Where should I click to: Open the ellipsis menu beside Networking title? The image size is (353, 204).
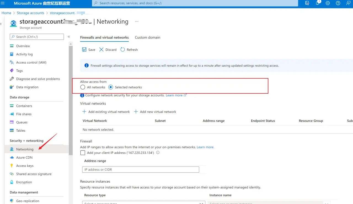(137, 21)
